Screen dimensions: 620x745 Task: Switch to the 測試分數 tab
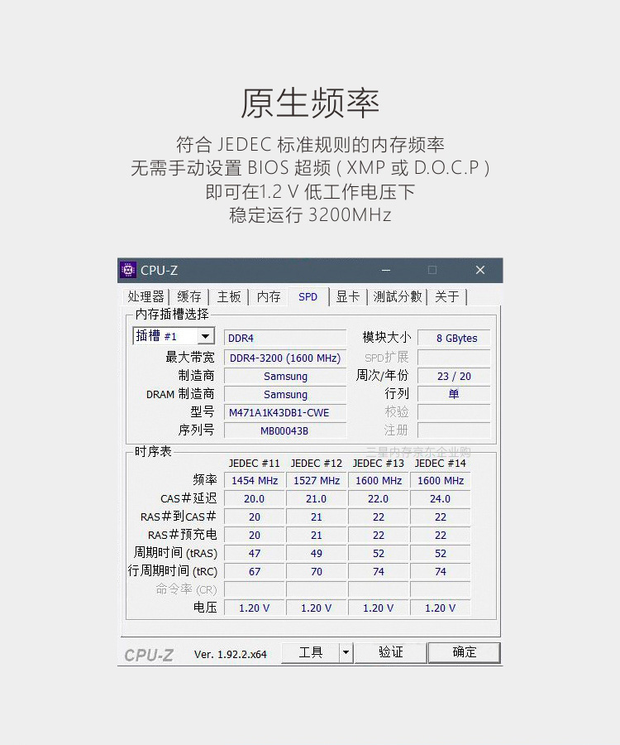[398, 297]
